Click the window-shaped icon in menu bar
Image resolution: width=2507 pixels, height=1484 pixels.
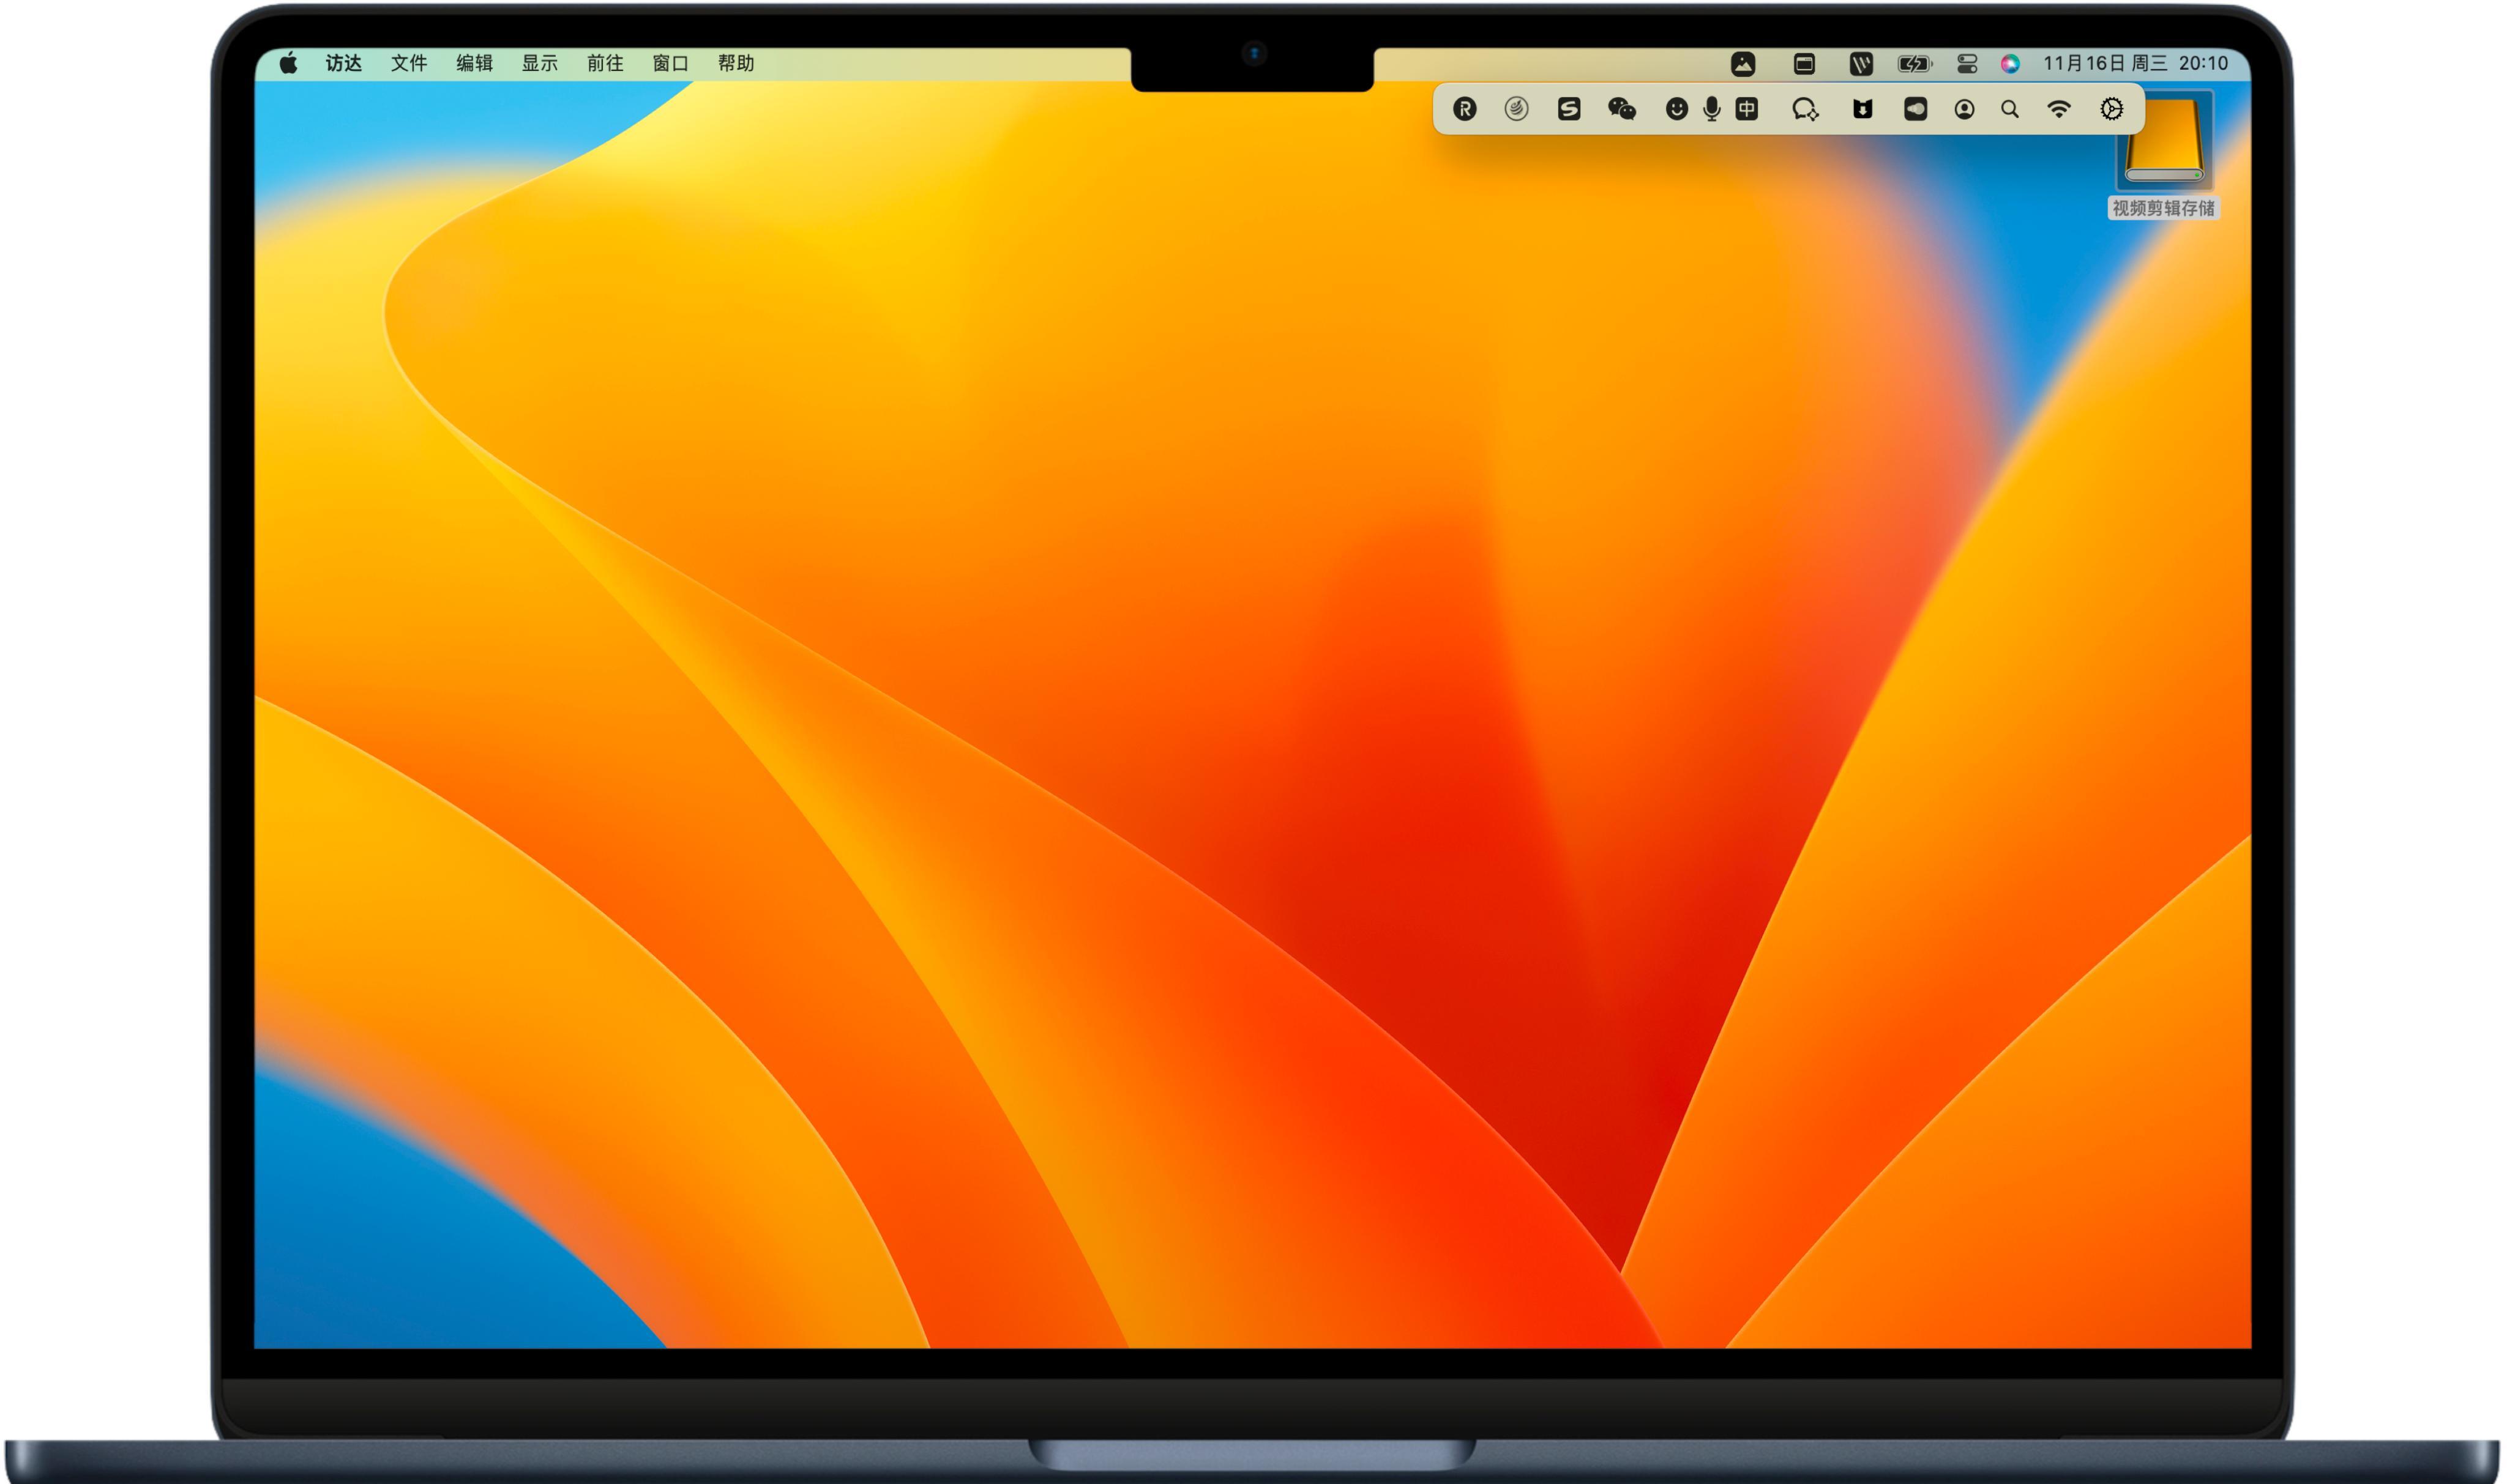(1804, 64)
